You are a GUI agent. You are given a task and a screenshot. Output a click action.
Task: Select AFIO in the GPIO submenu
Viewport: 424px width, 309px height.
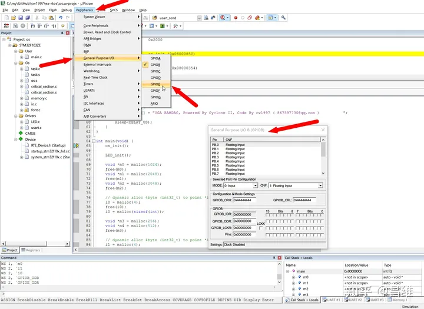click(156, 104)
